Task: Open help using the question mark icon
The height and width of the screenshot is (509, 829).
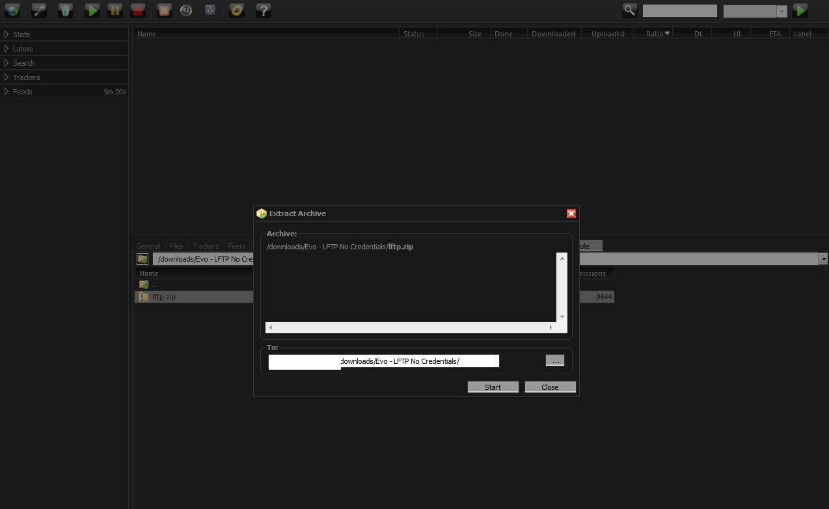Action: [263, 10]
